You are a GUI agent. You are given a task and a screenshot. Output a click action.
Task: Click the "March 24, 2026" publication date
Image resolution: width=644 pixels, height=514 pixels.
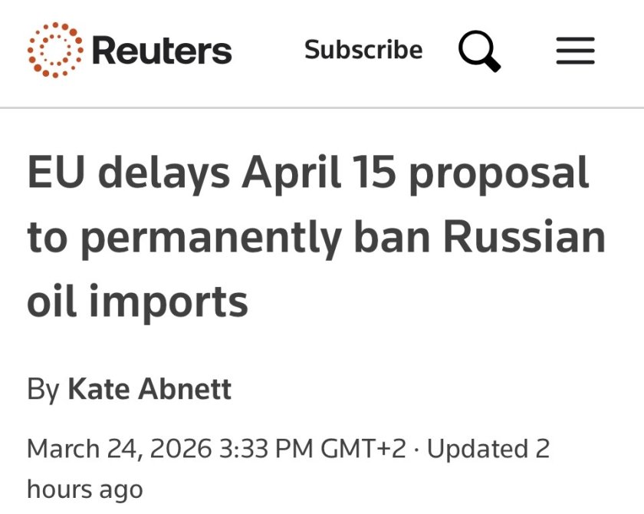[120, 448]
